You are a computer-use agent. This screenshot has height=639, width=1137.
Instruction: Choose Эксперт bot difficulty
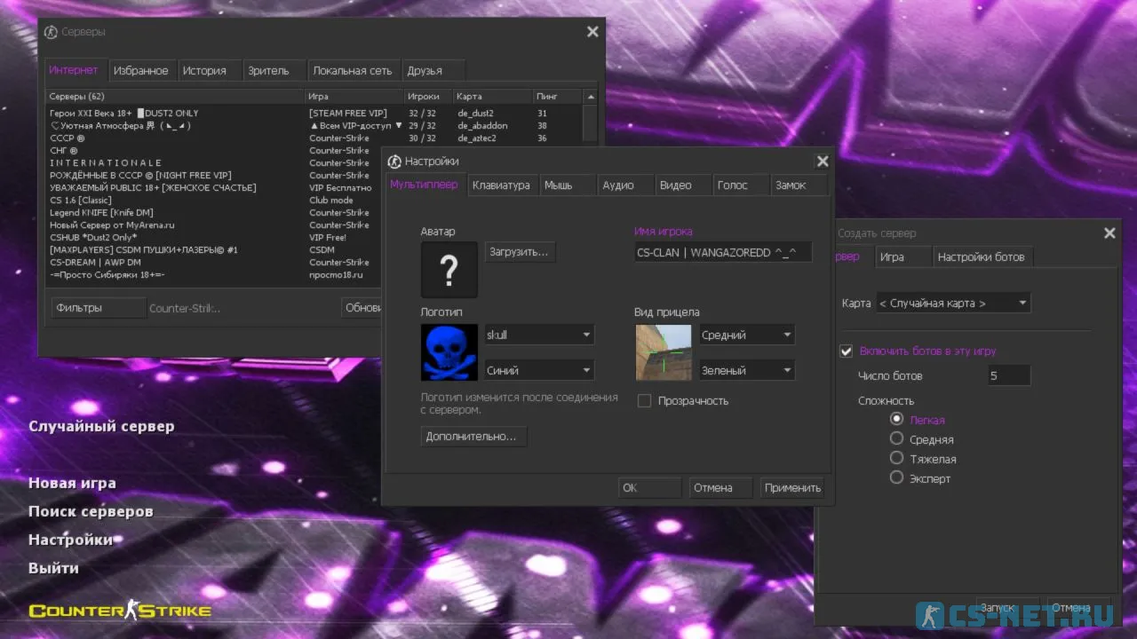click(896, 478)
